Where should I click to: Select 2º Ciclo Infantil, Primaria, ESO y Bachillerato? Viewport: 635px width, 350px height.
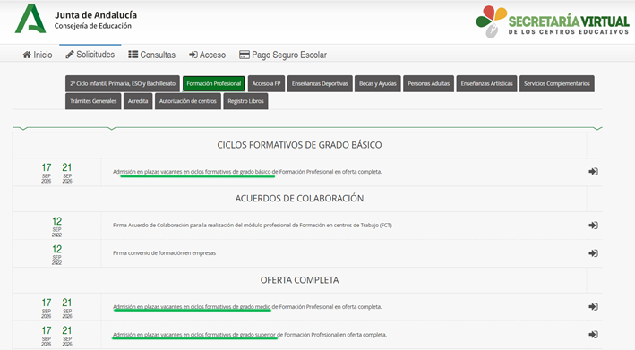click(123, 84)
